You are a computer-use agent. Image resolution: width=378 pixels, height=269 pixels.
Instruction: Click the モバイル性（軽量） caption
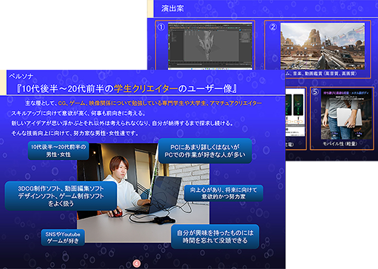[x=339, y=144]
